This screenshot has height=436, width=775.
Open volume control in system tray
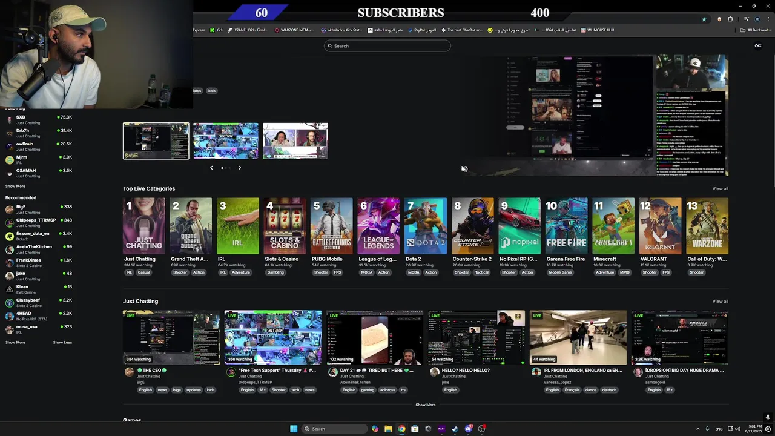(x=737, y=429)
